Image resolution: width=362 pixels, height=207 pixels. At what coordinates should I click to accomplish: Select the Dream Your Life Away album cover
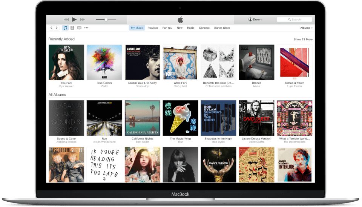(x=143, y=62)
